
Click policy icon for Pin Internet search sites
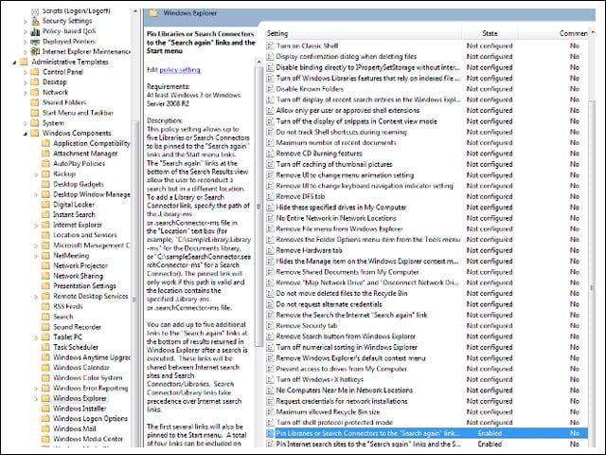tap(270, 445)
